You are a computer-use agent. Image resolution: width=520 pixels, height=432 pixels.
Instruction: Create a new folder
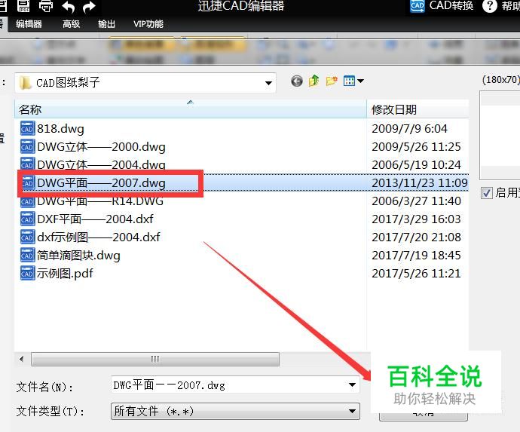(332, 81)
